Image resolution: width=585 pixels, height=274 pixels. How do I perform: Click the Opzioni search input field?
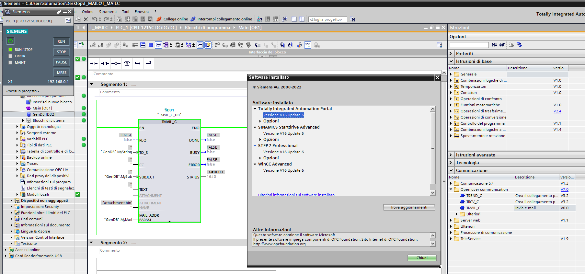(x=469, y=45)
